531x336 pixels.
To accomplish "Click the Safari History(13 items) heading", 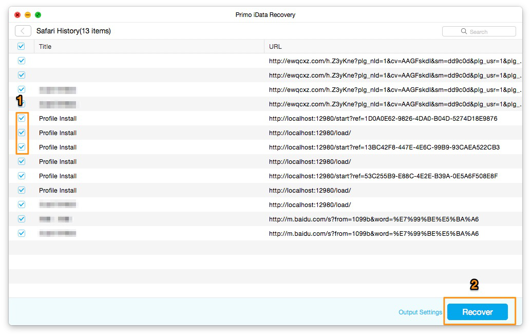I will point(73,31).
